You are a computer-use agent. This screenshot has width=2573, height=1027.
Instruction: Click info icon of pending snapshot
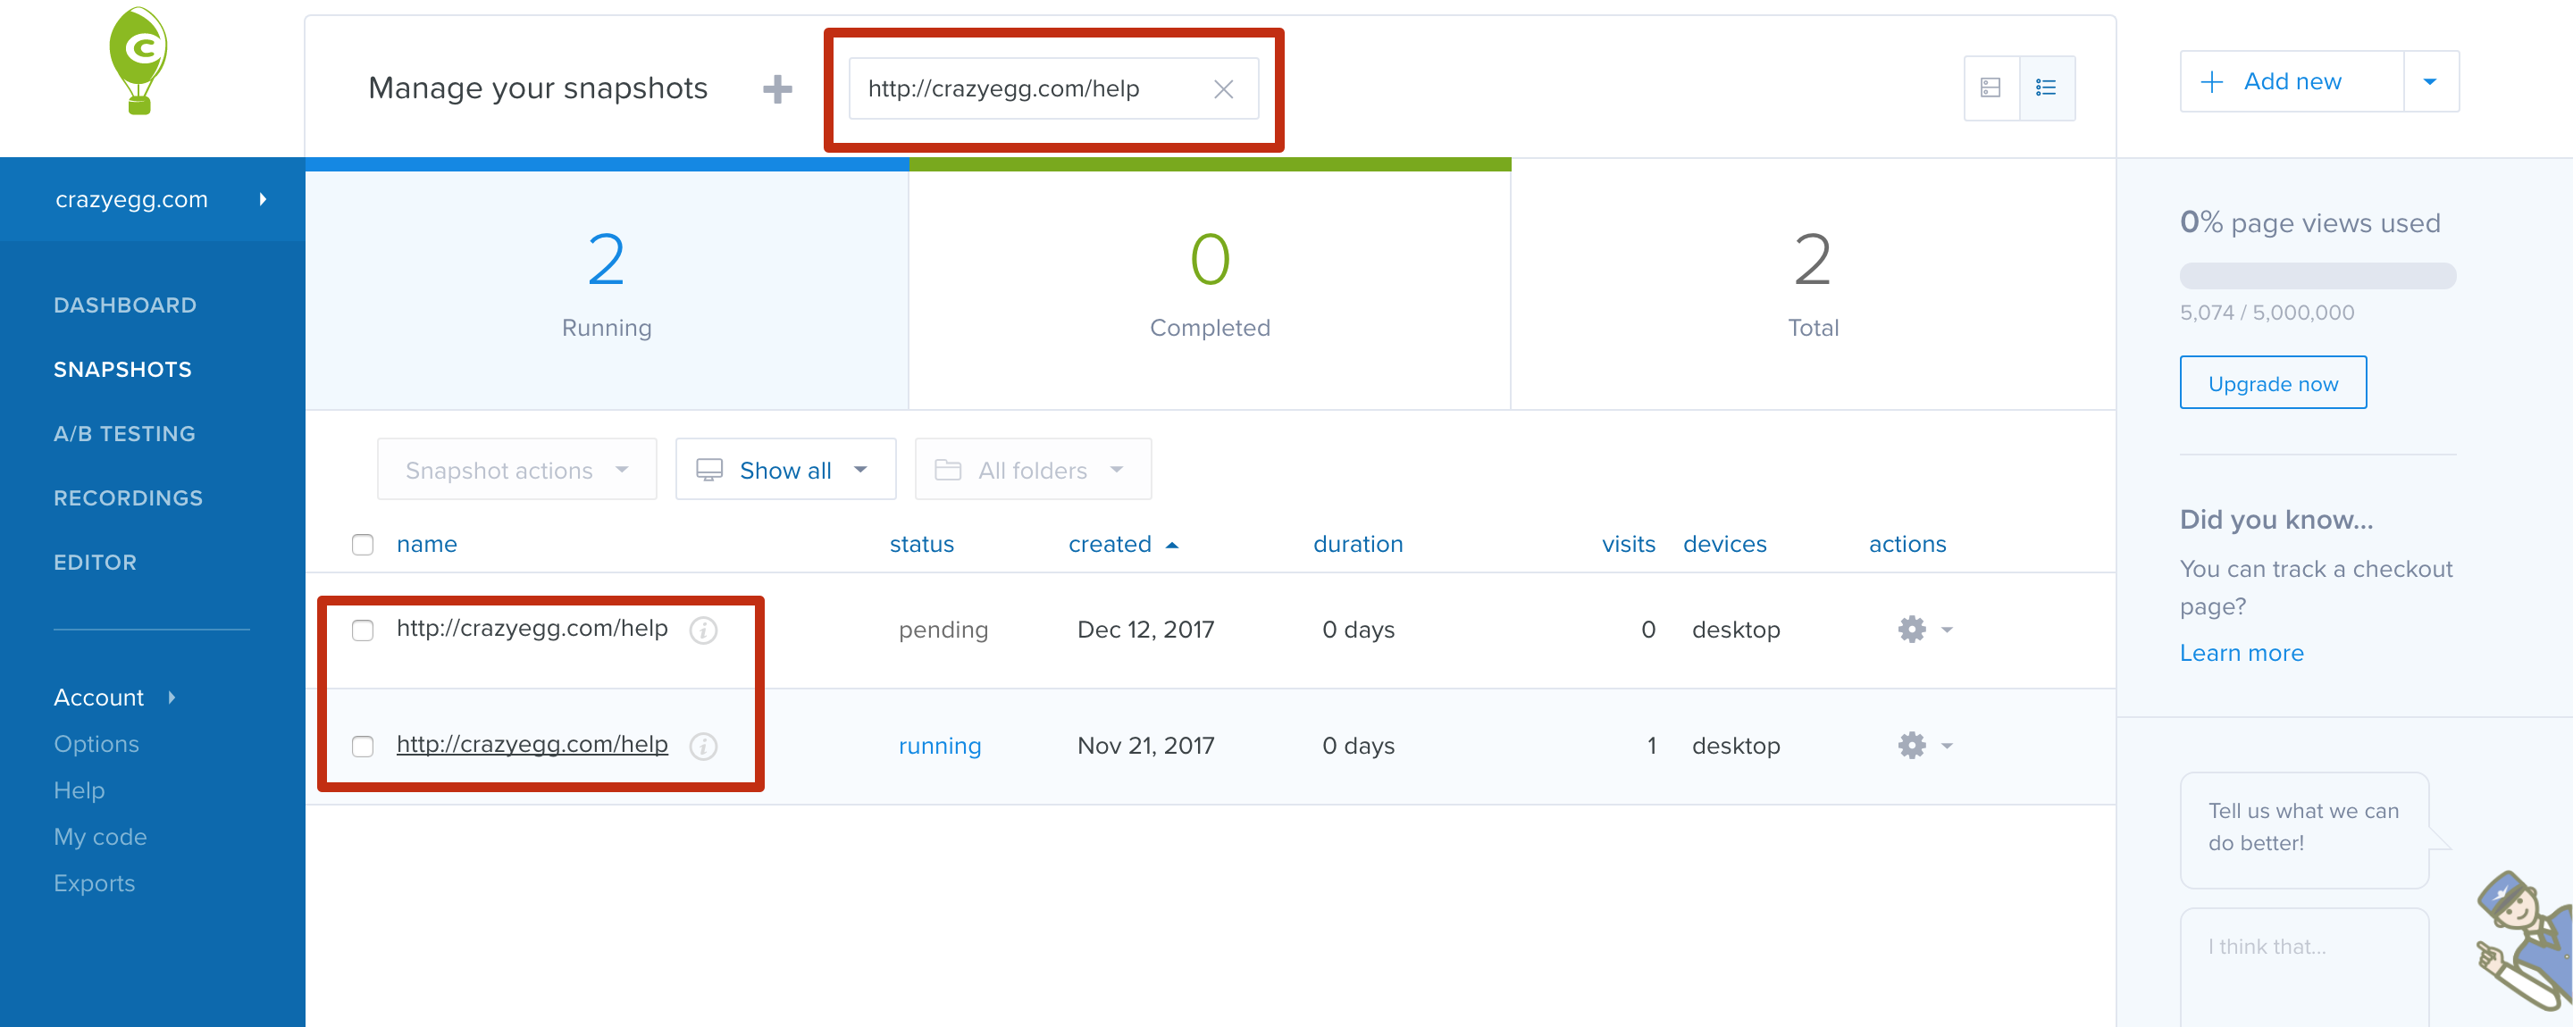703,630
